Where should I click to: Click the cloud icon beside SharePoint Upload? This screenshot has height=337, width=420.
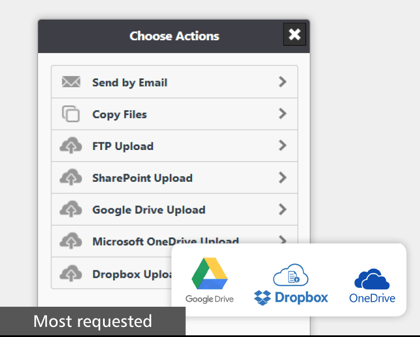click(x=71, y=177)
